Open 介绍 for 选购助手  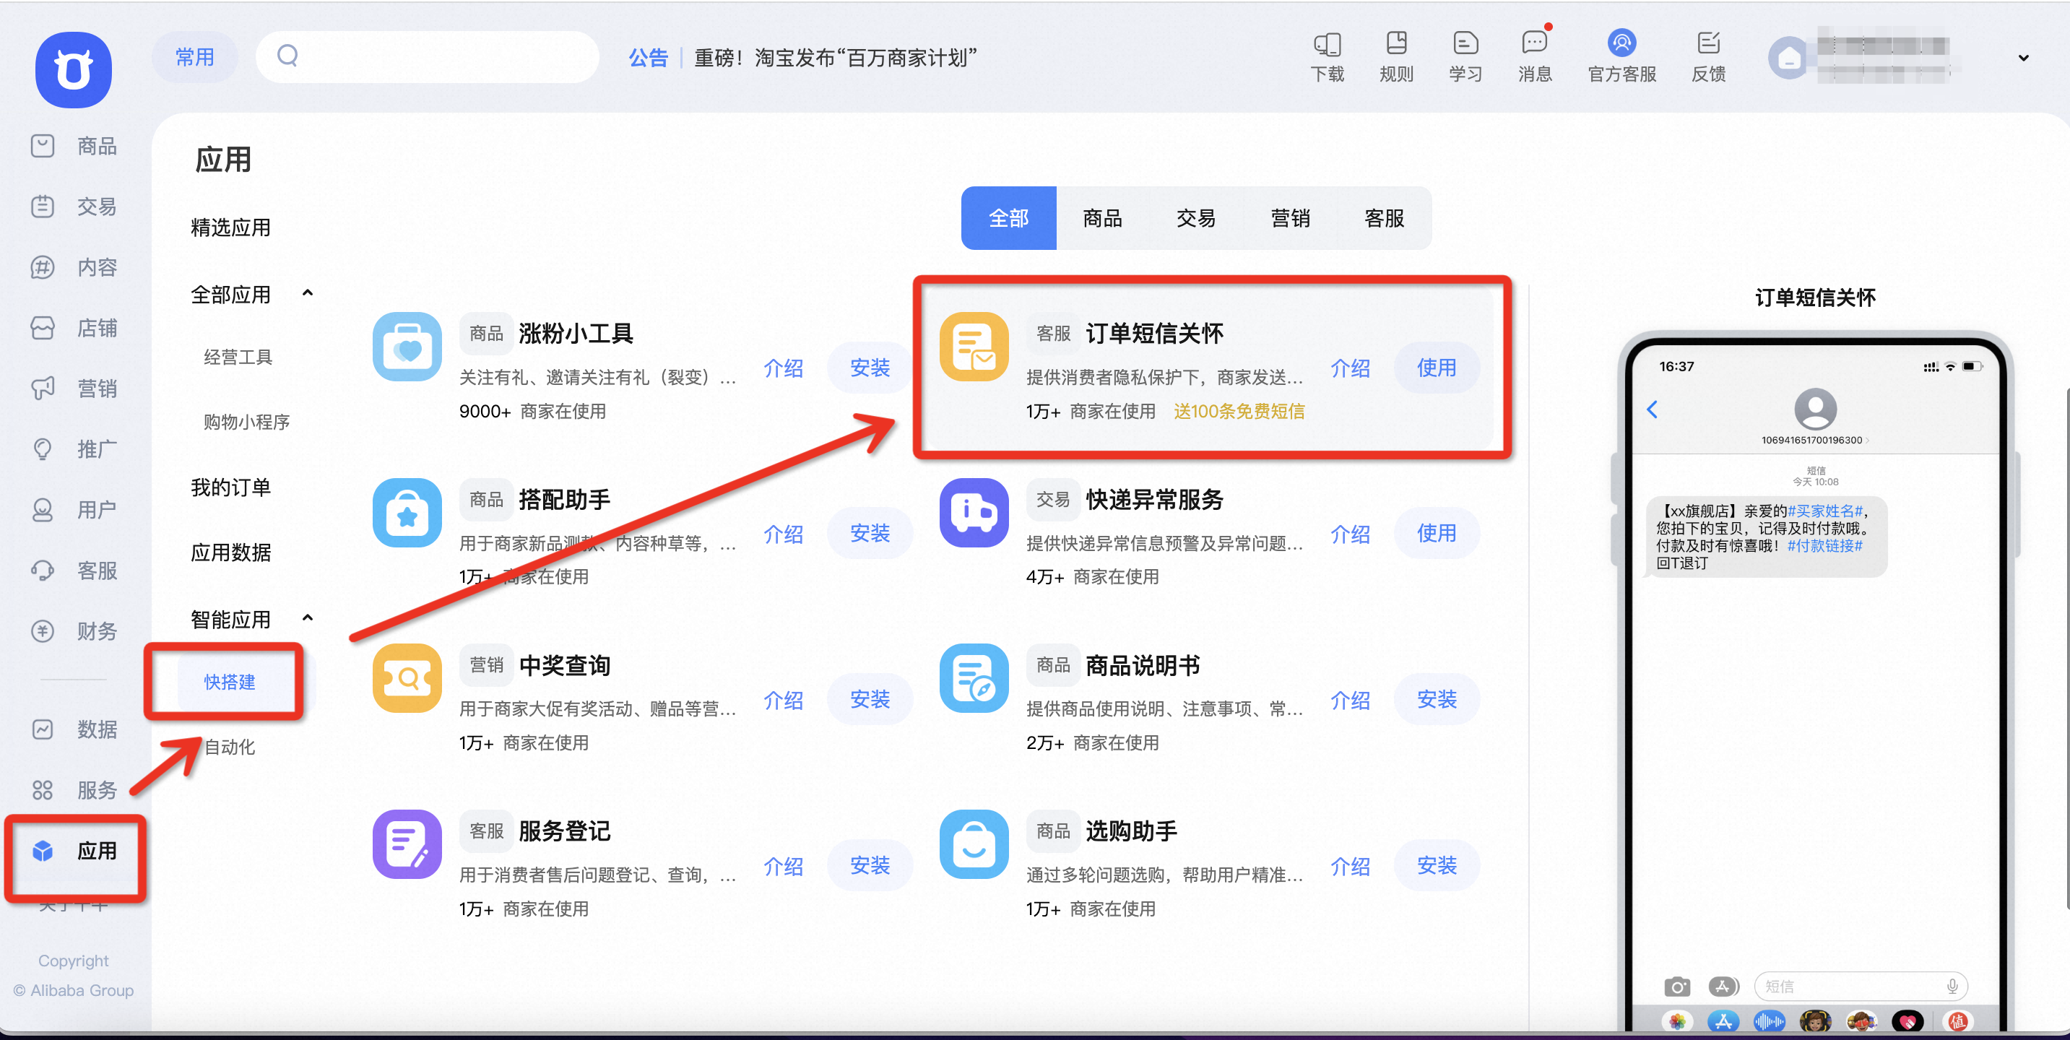tap(1350, 867)
